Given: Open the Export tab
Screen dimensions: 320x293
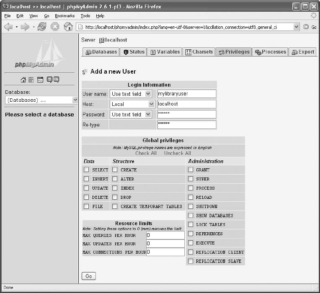Looking at the screenshot, I should (303, 52).
